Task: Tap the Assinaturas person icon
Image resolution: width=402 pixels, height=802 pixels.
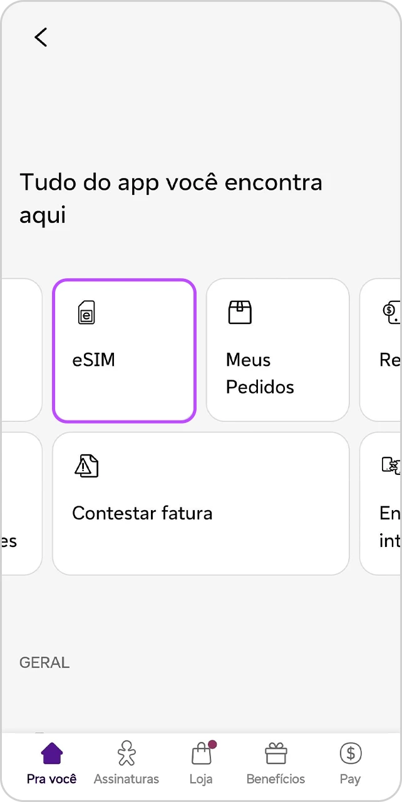Action: tap(126, 754)
